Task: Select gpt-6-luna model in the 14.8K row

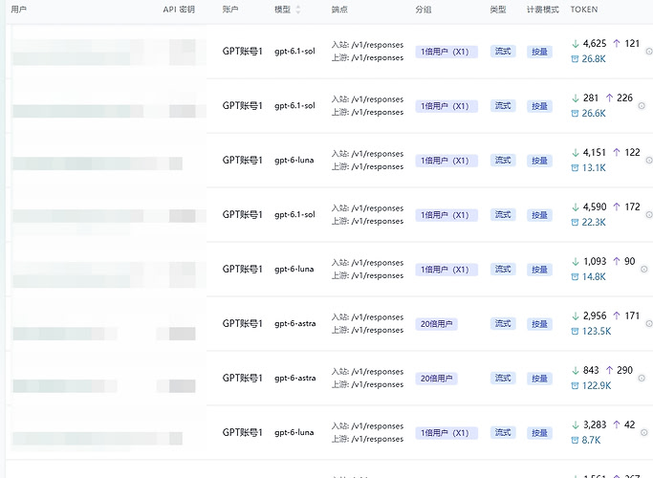Action: click(x=294, y=269)
